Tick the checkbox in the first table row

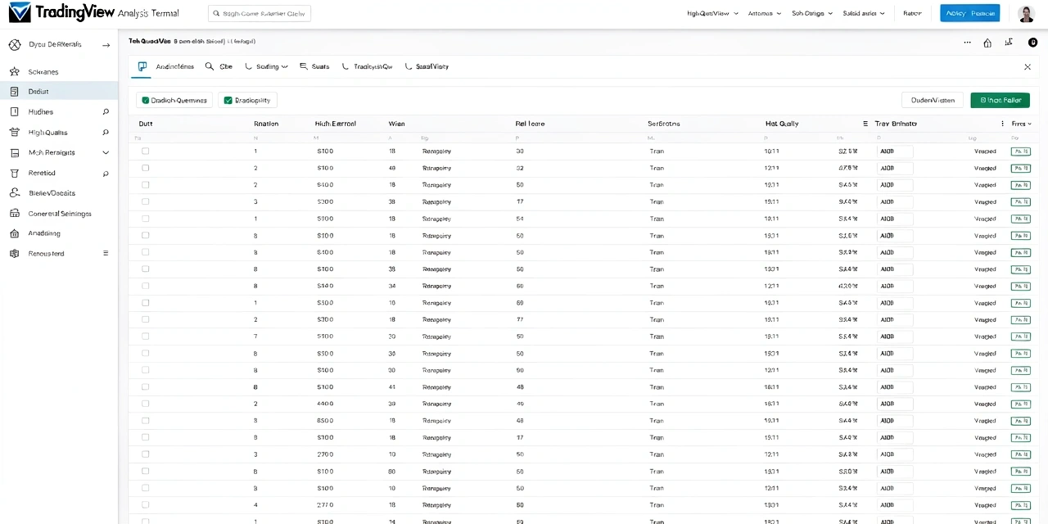pos(146,151)
